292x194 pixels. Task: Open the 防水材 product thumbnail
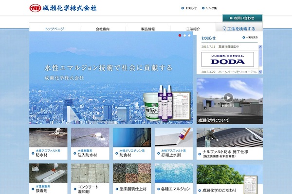(48, 137)
